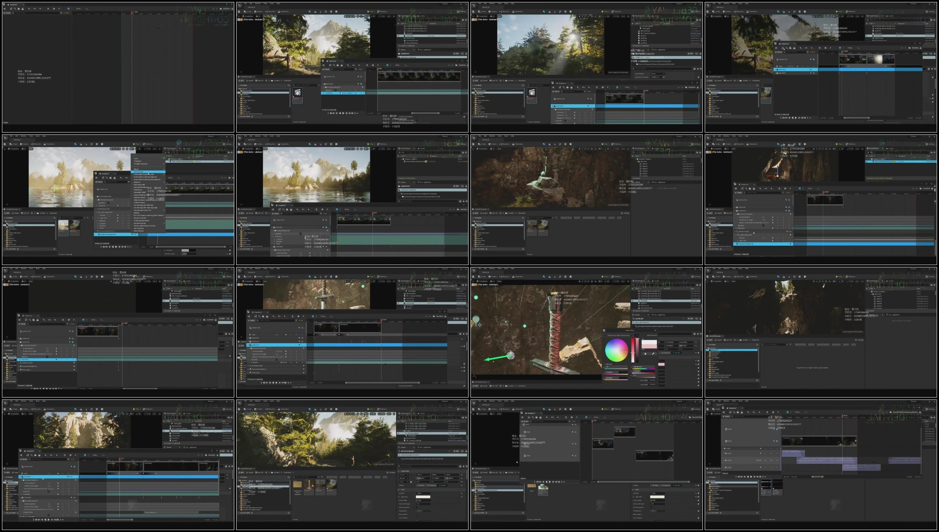Viewport: 939px width, 532px height.
Task: Select the Perspective viewport dropdown in the StartCam1 frame
Action: coord(248,16)
